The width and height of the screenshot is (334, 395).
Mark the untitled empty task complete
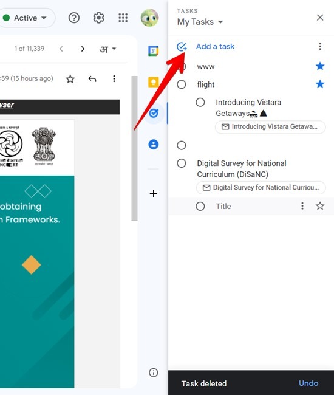(x=182, y=145)
